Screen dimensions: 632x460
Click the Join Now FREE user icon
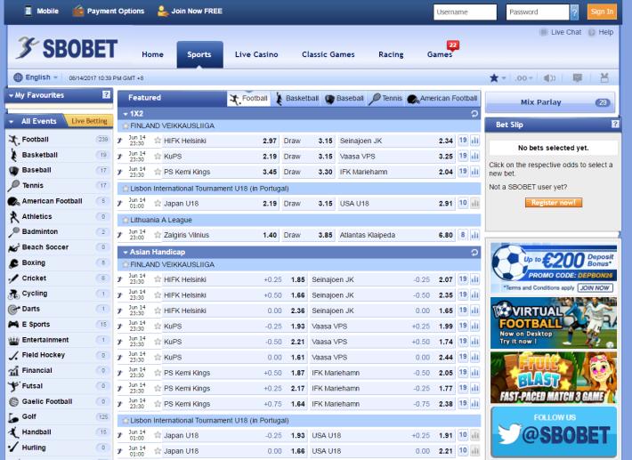[x=162, y=11]
